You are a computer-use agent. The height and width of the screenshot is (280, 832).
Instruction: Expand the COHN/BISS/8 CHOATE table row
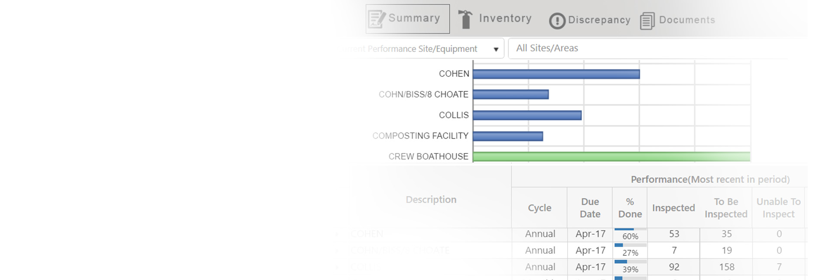tap(337, 251)
